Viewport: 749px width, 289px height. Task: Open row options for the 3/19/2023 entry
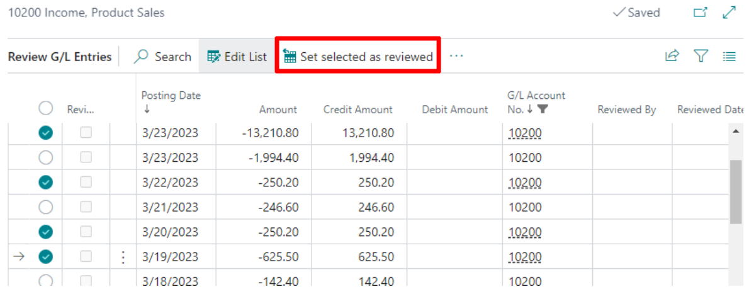pos(123,257)
